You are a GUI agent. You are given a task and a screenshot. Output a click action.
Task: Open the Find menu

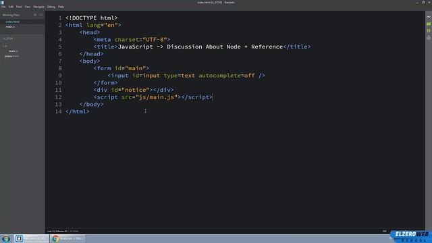click(19, 7)
